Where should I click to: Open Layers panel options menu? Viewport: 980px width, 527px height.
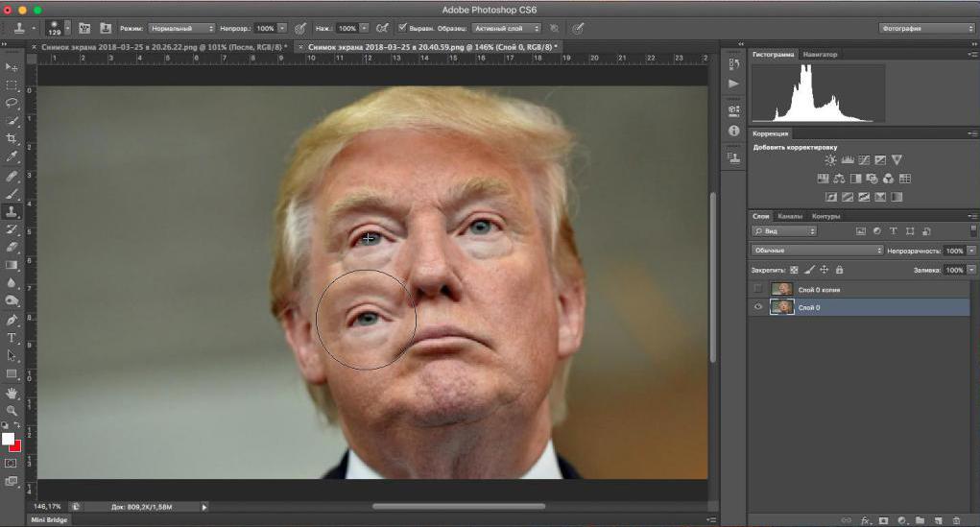pyautogui.click(x=972, y=216)
